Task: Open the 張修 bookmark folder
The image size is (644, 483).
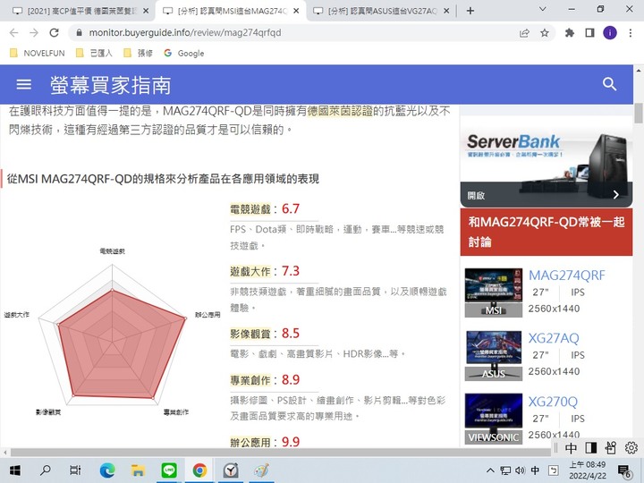Action: point(138,53)
